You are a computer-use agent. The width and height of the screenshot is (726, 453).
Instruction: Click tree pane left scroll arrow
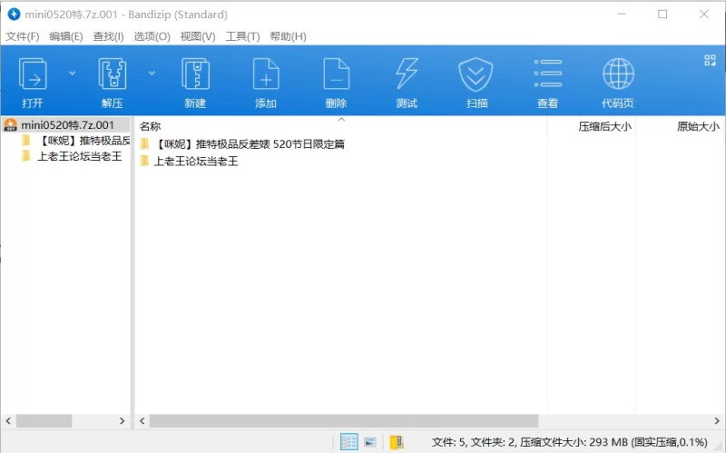(8, 420)
